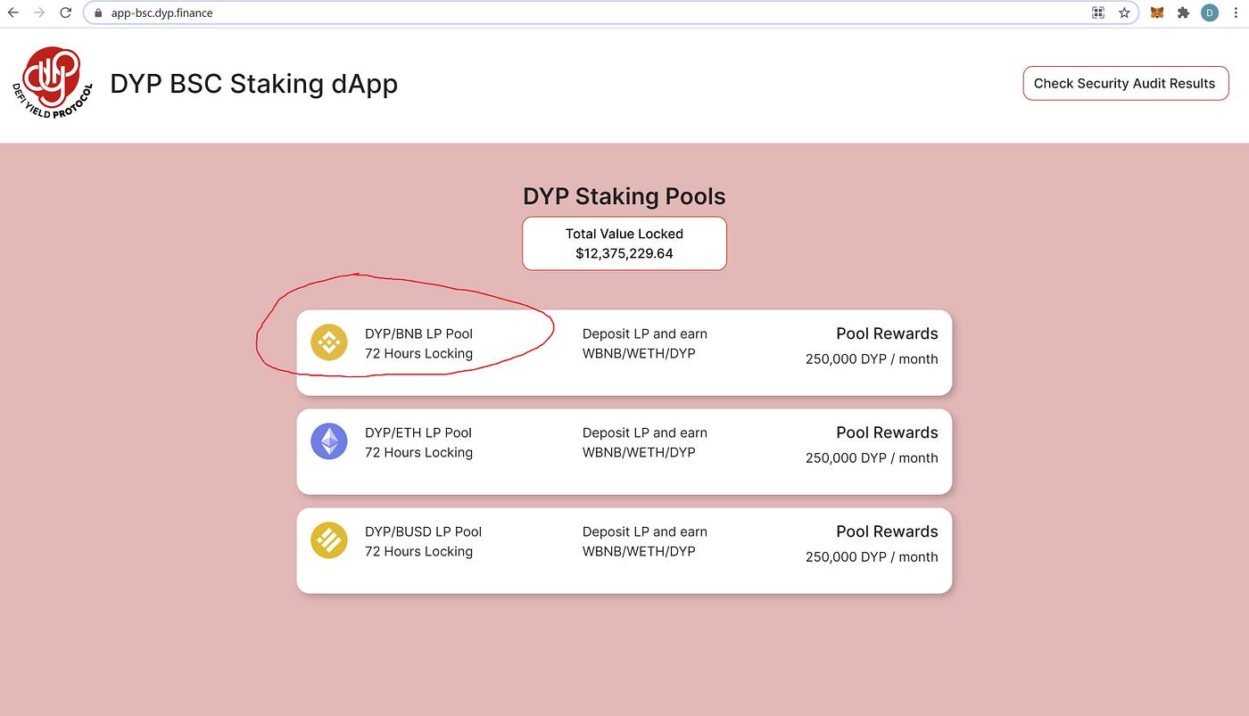This screenshot has width=1249, height=716.
Task: Click the DeFi Yield Protocol logo
Action: (52, 84)
